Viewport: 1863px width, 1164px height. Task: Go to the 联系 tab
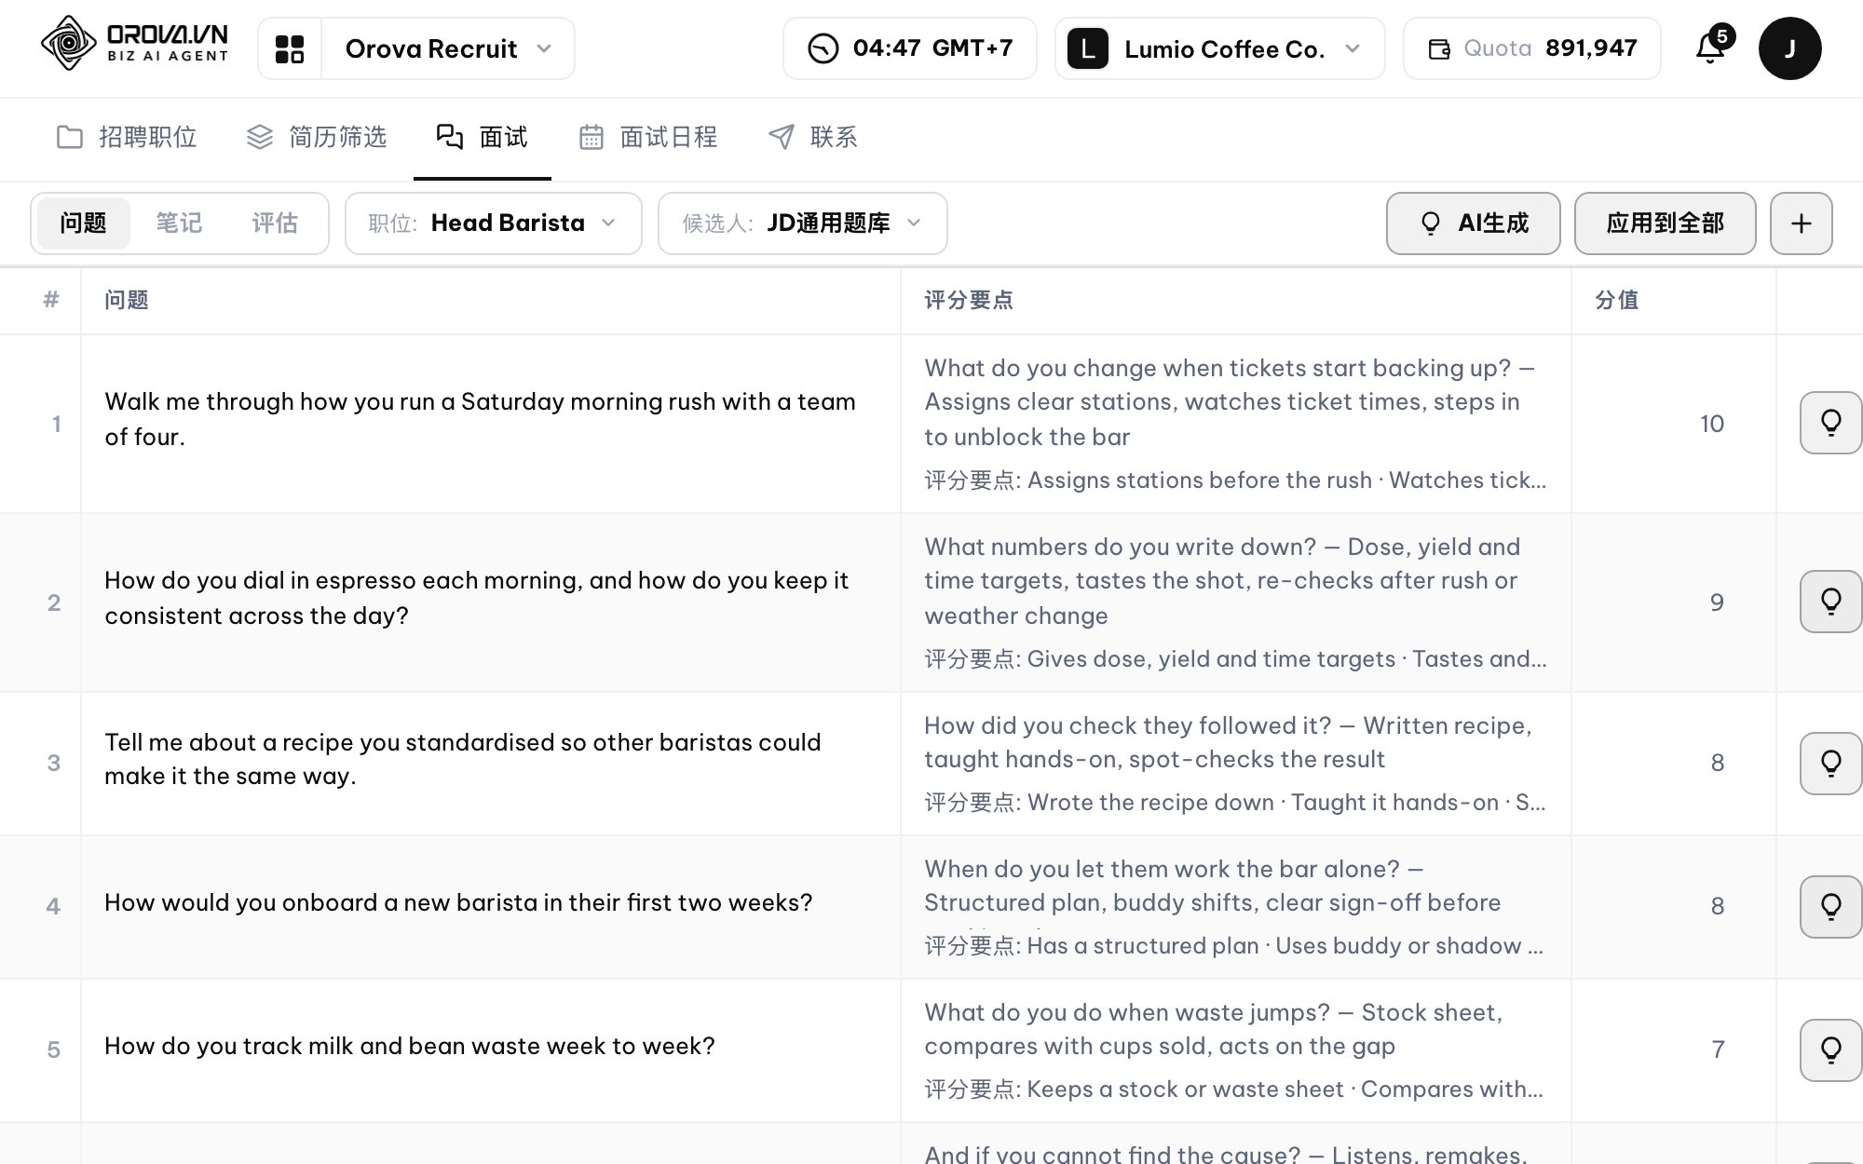(812, 138)
